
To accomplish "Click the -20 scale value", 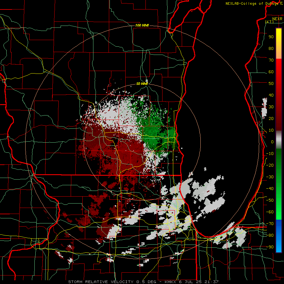I will click(270, 165).
